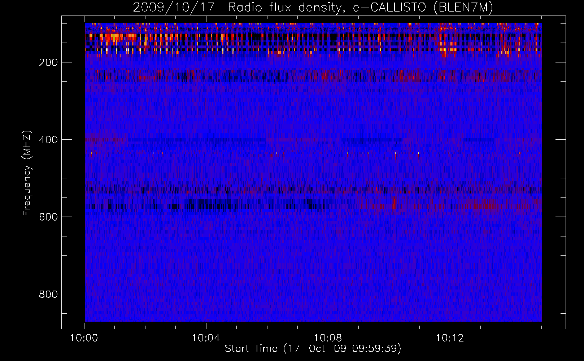Click the plot title '2009/10/17 Radio flux density, e-CALLISTO (BLEN7M)'
Viewport: 584px width, 361px height.
pyautogui.click(x=313, y=8)
